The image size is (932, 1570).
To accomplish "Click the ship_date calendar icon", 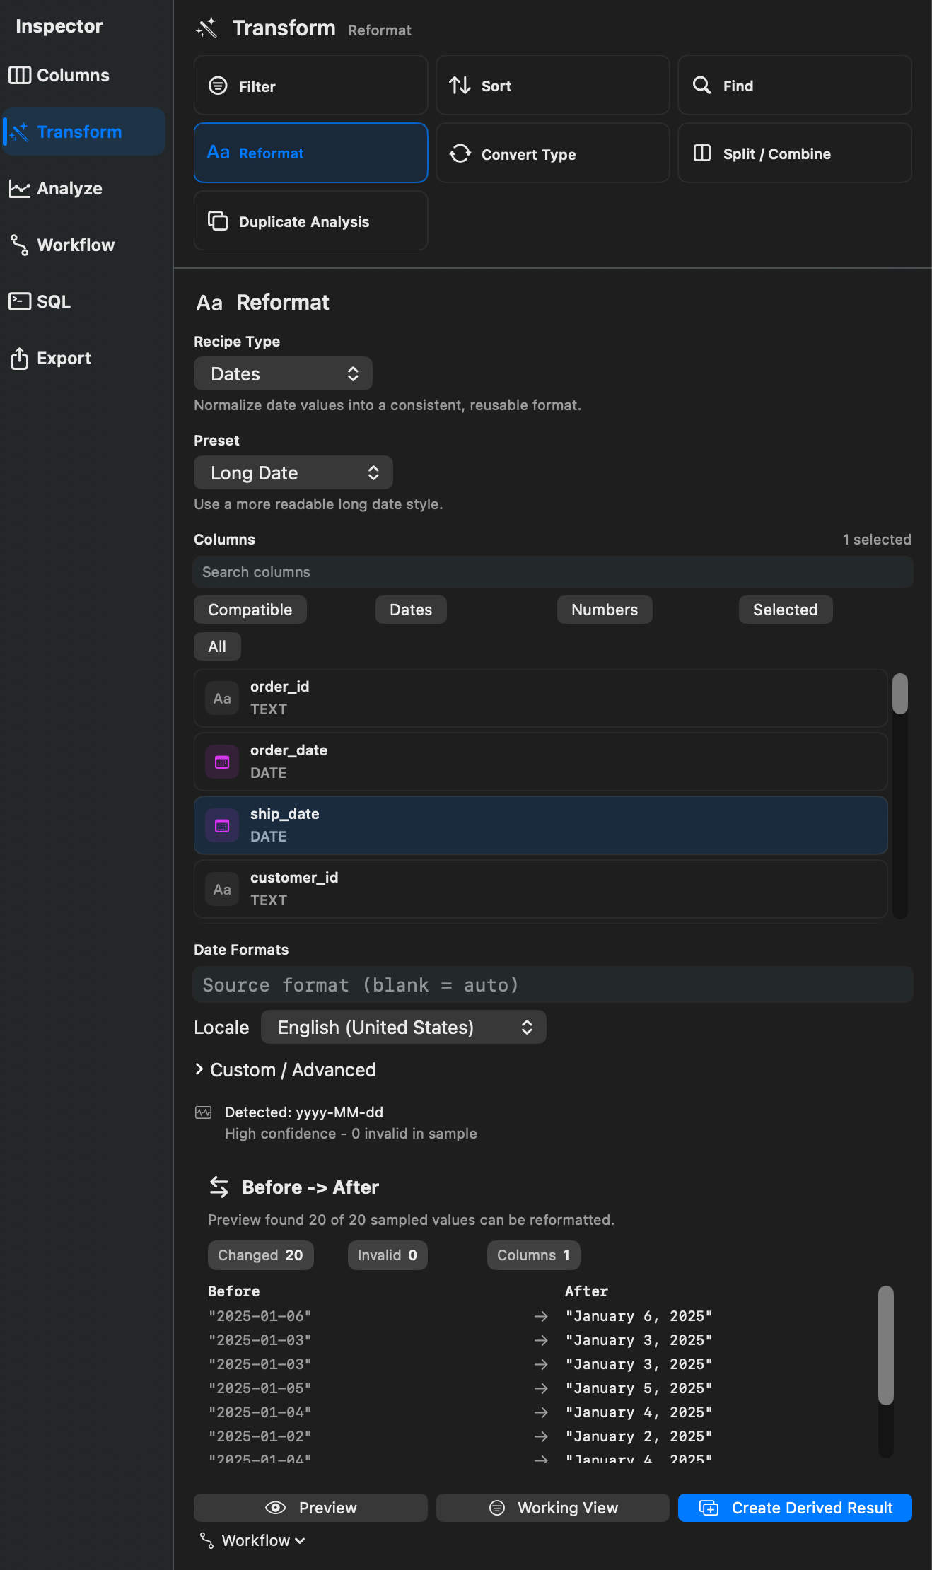I will (x=222, y=826).
